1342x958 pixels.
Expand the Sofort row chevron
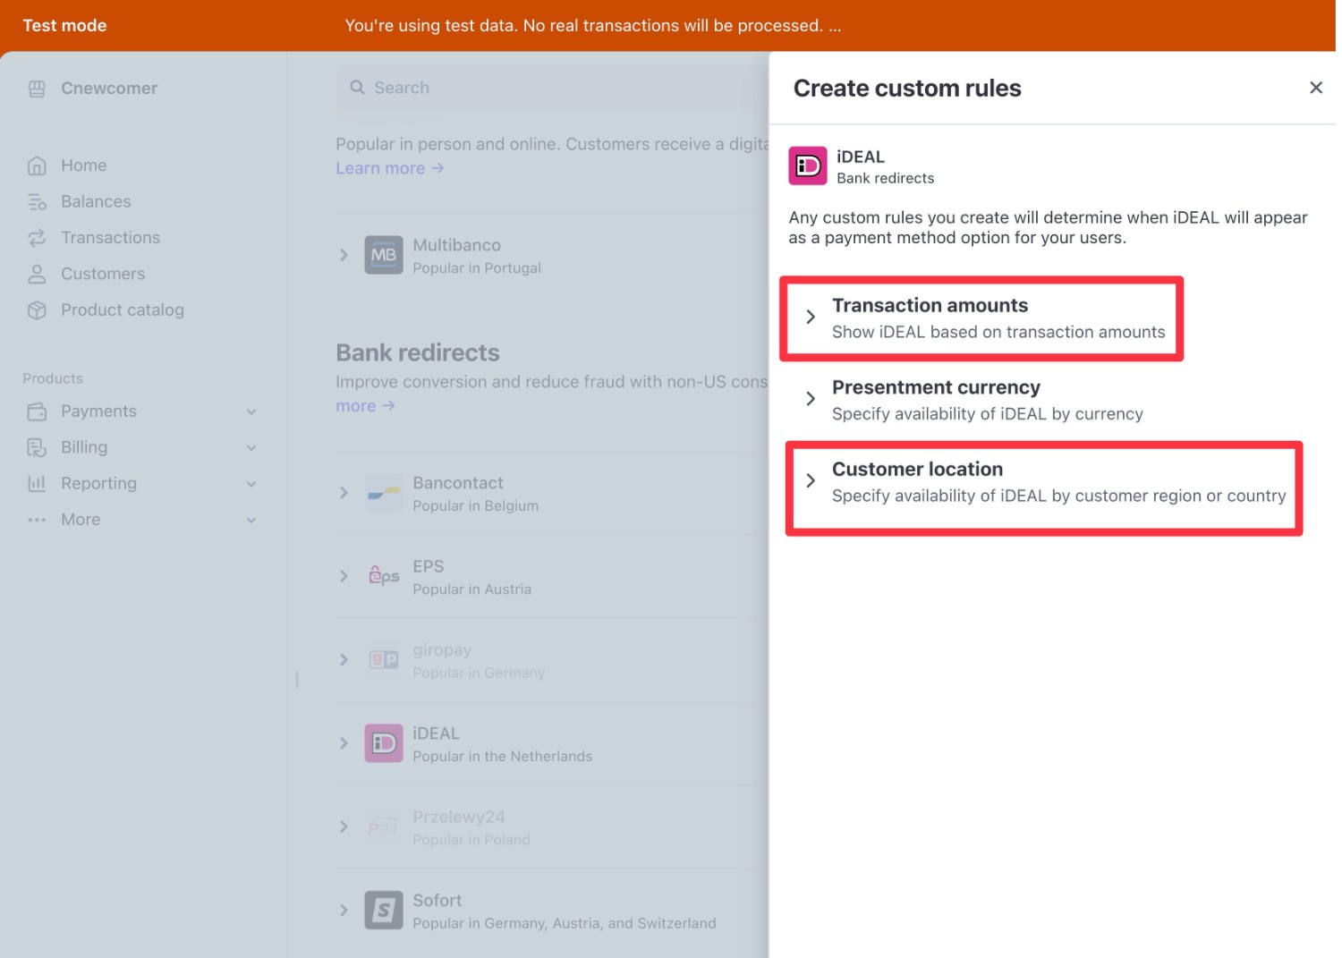tap(344, 911)
